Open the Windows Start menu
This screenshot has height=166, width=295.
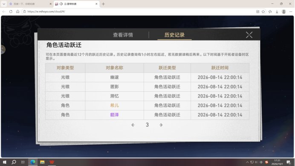tap(5, 162)
